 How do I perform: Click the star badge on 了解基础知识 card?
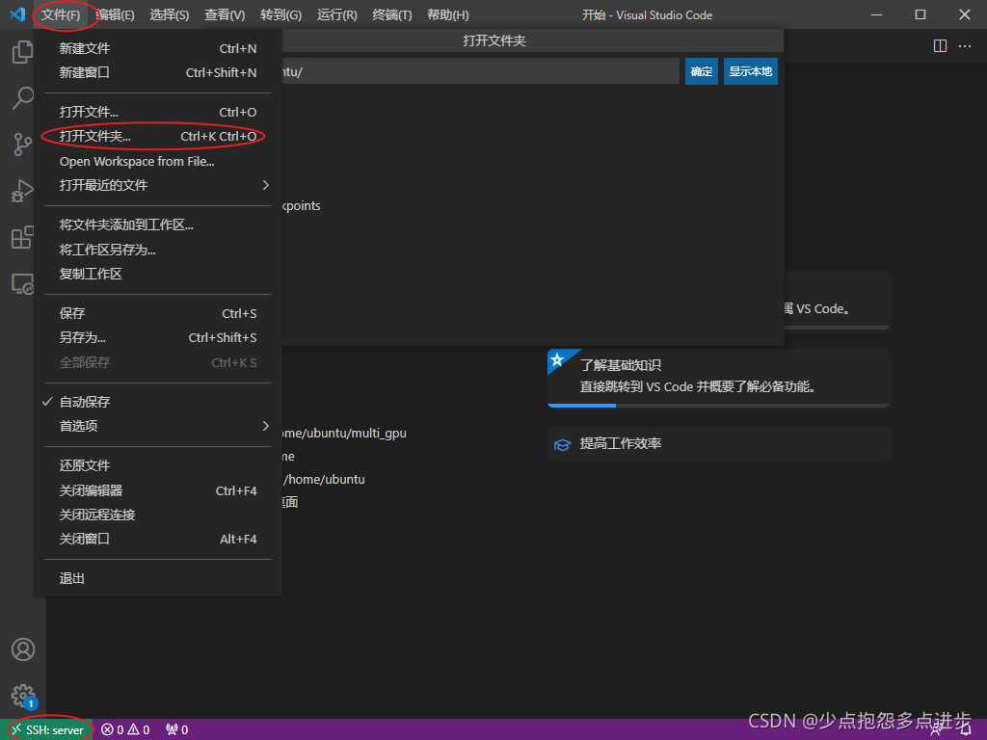(x=557, y=360)
